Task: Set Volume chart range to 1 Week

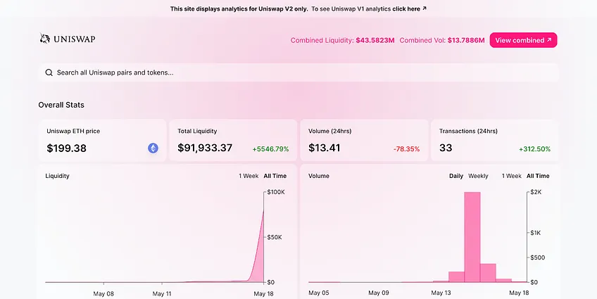Action: click(511, 176)
